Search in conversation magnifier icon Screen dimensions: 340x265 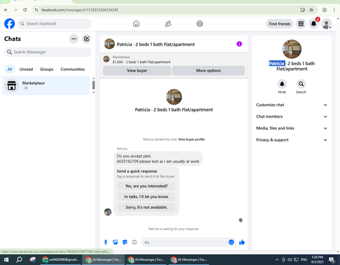[x=301, y=84]
